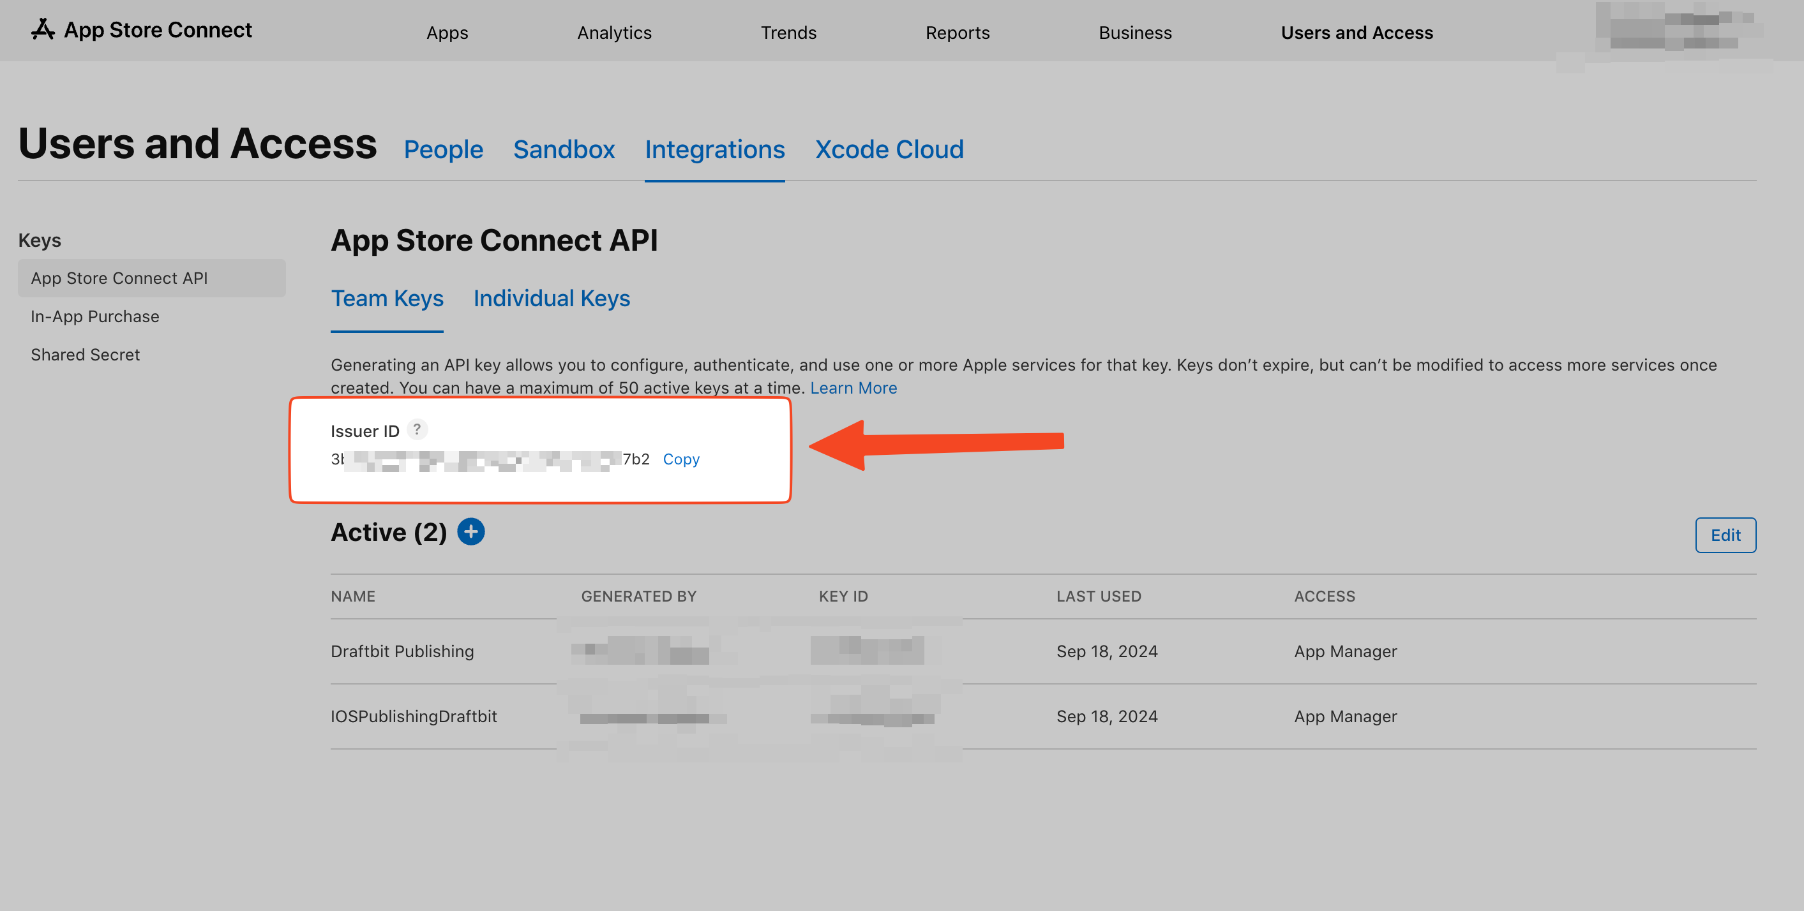Open the Business section
Screen dimensions: 1804x911
[x=1134, y=32]
